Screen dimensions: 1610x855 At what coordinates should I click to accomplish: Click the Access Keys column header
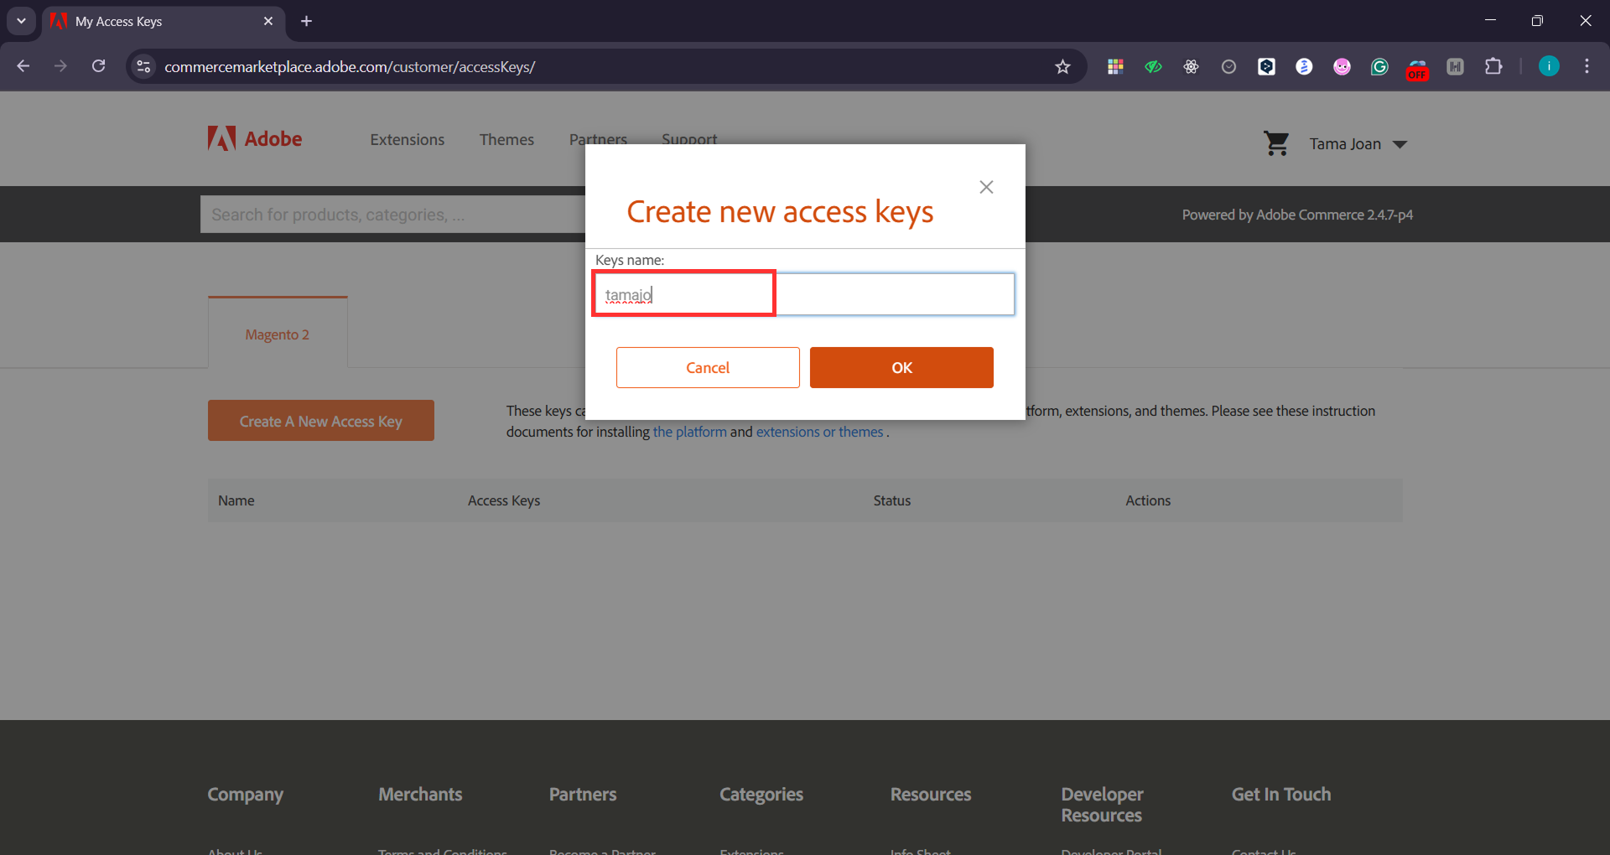click(x=504, y=500)
